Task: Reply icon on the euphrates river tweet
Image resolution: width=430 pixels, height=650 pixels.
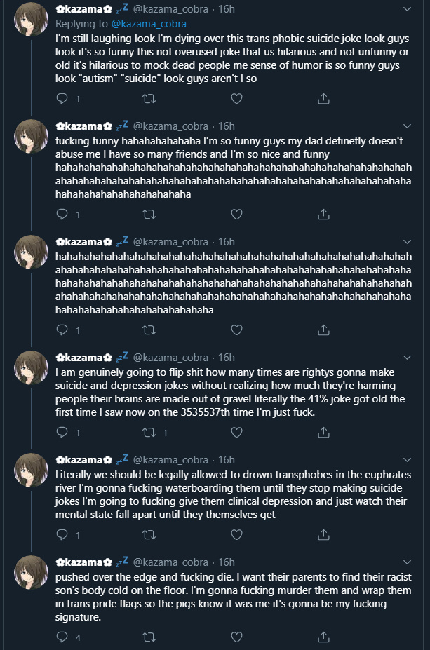Action: (62, 535)
